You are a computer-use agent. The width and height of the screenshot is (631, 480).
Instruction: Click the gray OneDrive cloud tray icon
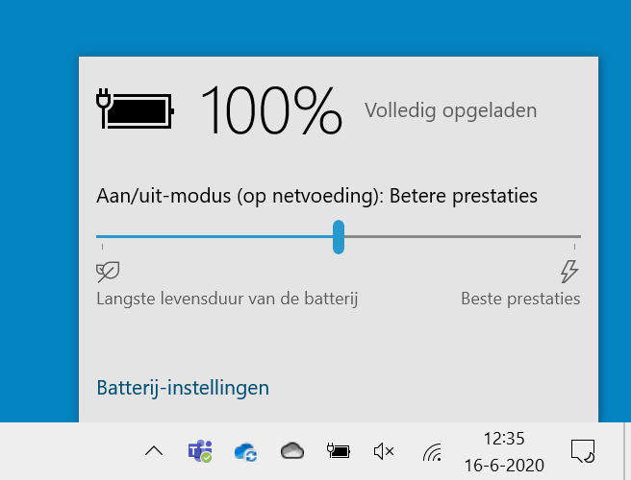point(292,450)
